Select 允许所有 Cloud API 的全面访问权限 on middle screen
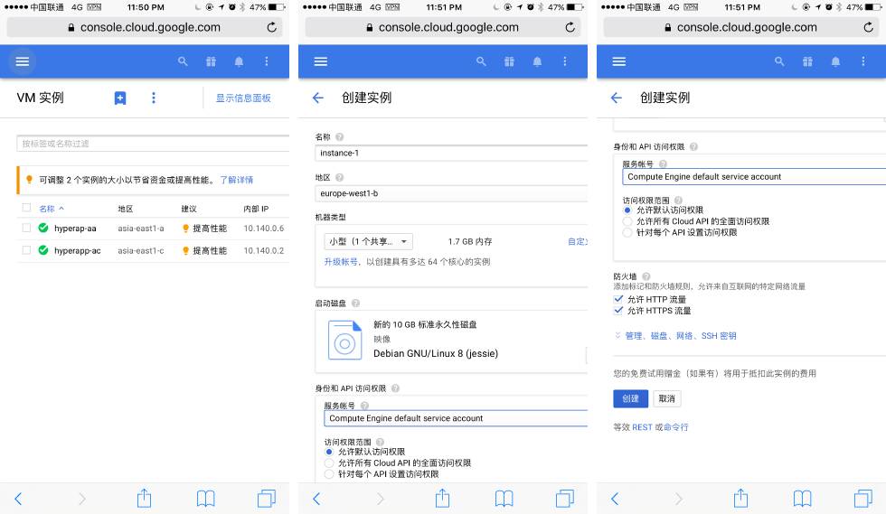 click(x=329, y=463)
